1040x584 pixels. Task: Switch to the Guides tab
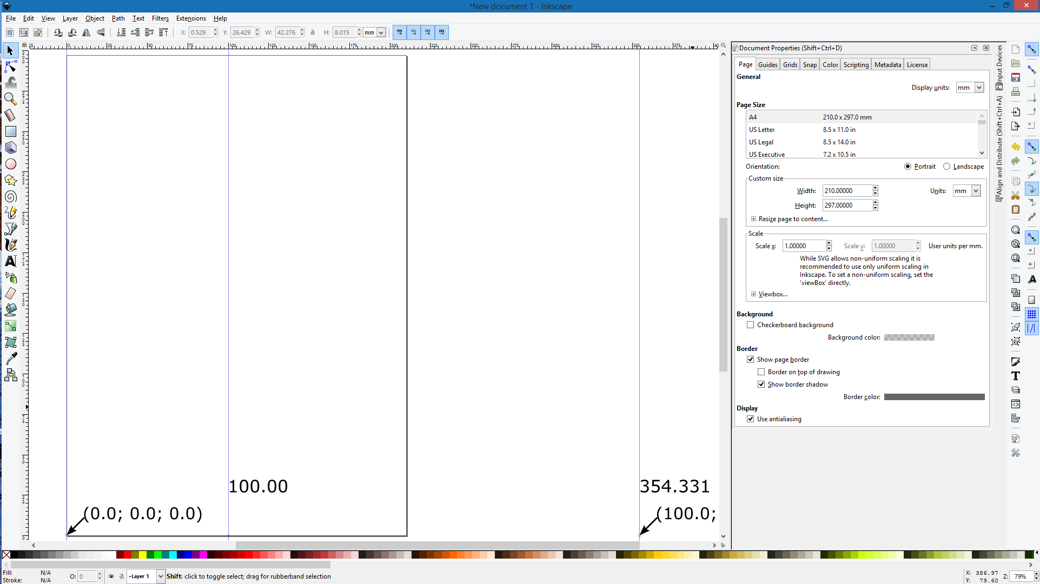pos(767,65)
